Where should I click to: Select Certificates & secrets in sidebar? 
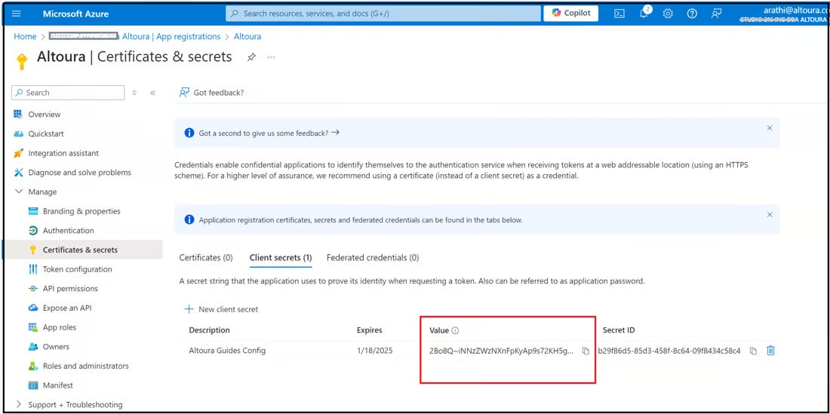[x=80, y=250]
